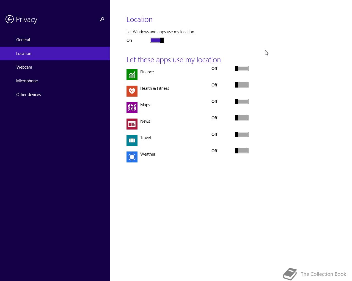
Task: Click the Location page heading
Action: [x=139, y=19]
